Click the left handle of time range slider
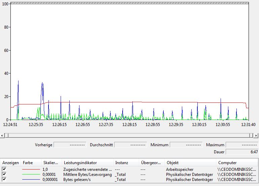 pyautogui.click(x=7, y=135)
